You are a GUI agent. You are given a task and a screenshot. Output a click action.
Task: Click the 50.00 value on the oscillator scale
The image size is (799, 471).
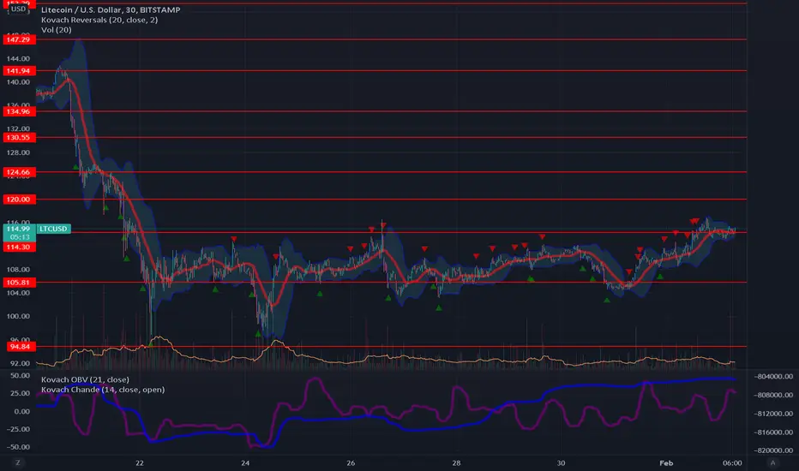21,375
